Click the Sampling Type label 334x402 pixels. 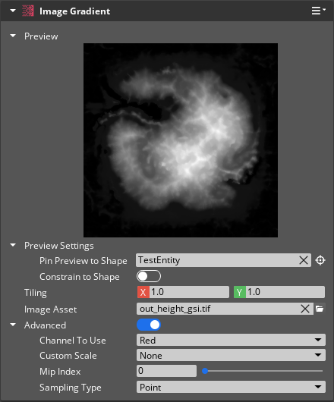[x=71, y=388]
